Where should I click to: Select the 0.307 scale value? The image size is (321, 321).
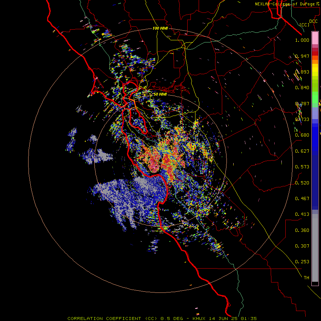302,246
